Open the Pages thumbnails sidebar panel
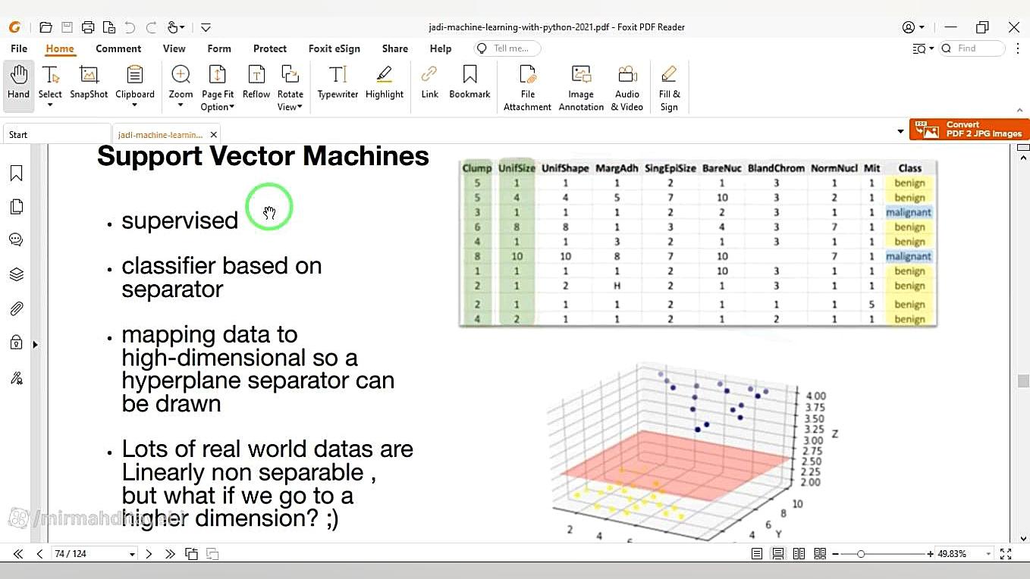1030x579 pixels. click(17, 207)
